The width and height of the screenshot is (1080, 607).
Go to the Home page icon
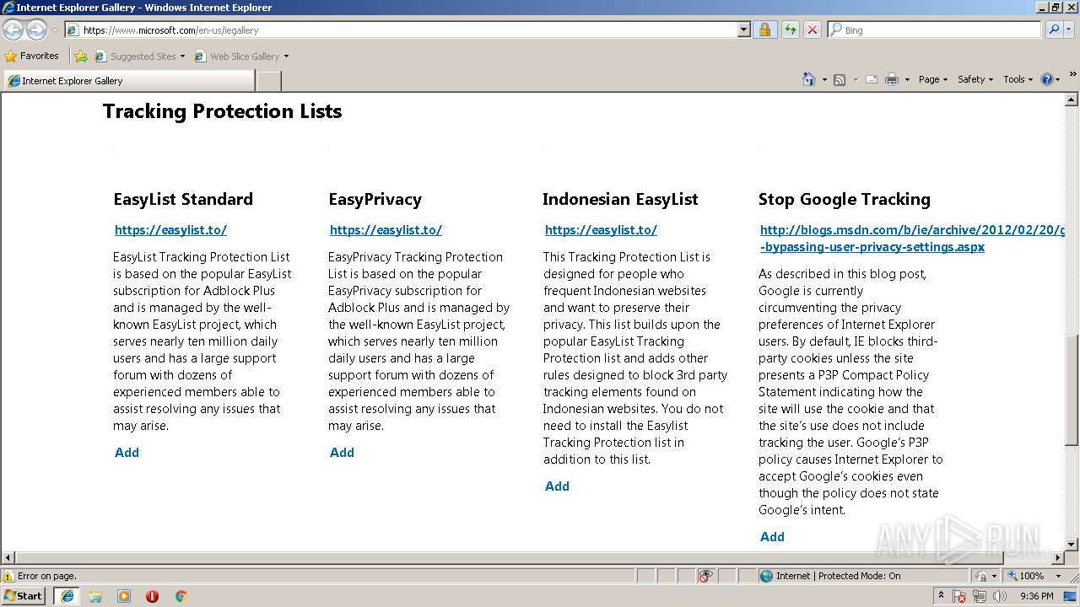(x=808, y=79)
